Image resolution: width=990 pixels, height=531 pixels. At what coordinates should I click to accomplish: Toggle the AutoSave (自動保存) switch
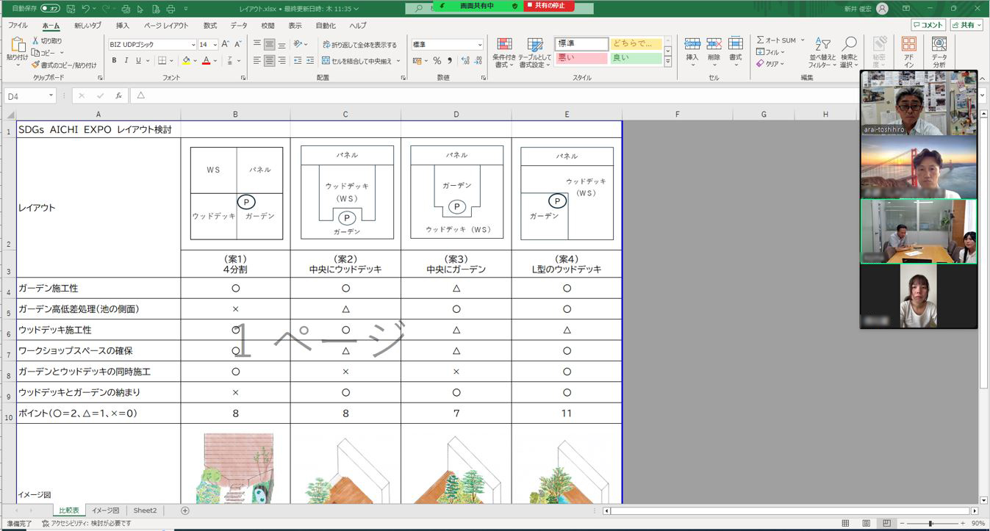pyautogui.click(x=50, y=8)
